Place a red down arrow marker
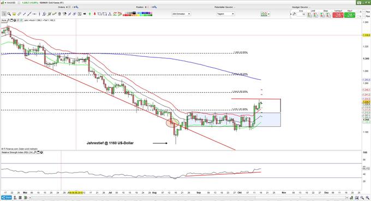This screenshot has width=371, height=201. click(x=95, y=14)
